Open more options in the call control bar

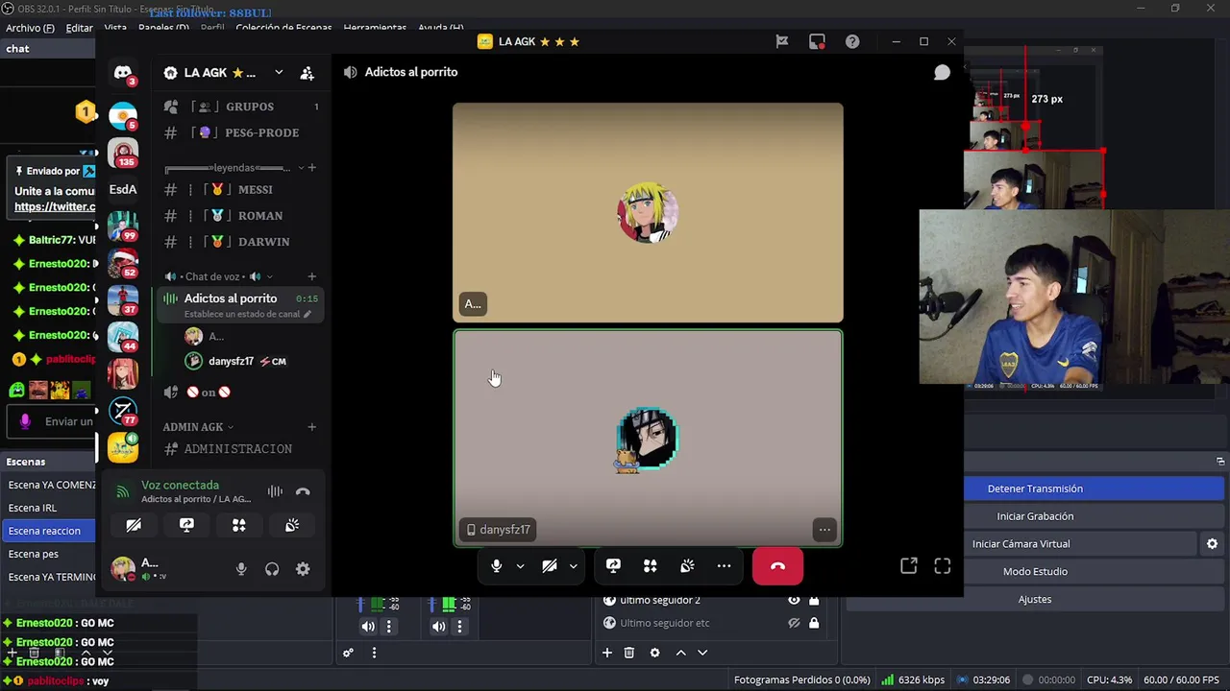click(x=724, y=566)
